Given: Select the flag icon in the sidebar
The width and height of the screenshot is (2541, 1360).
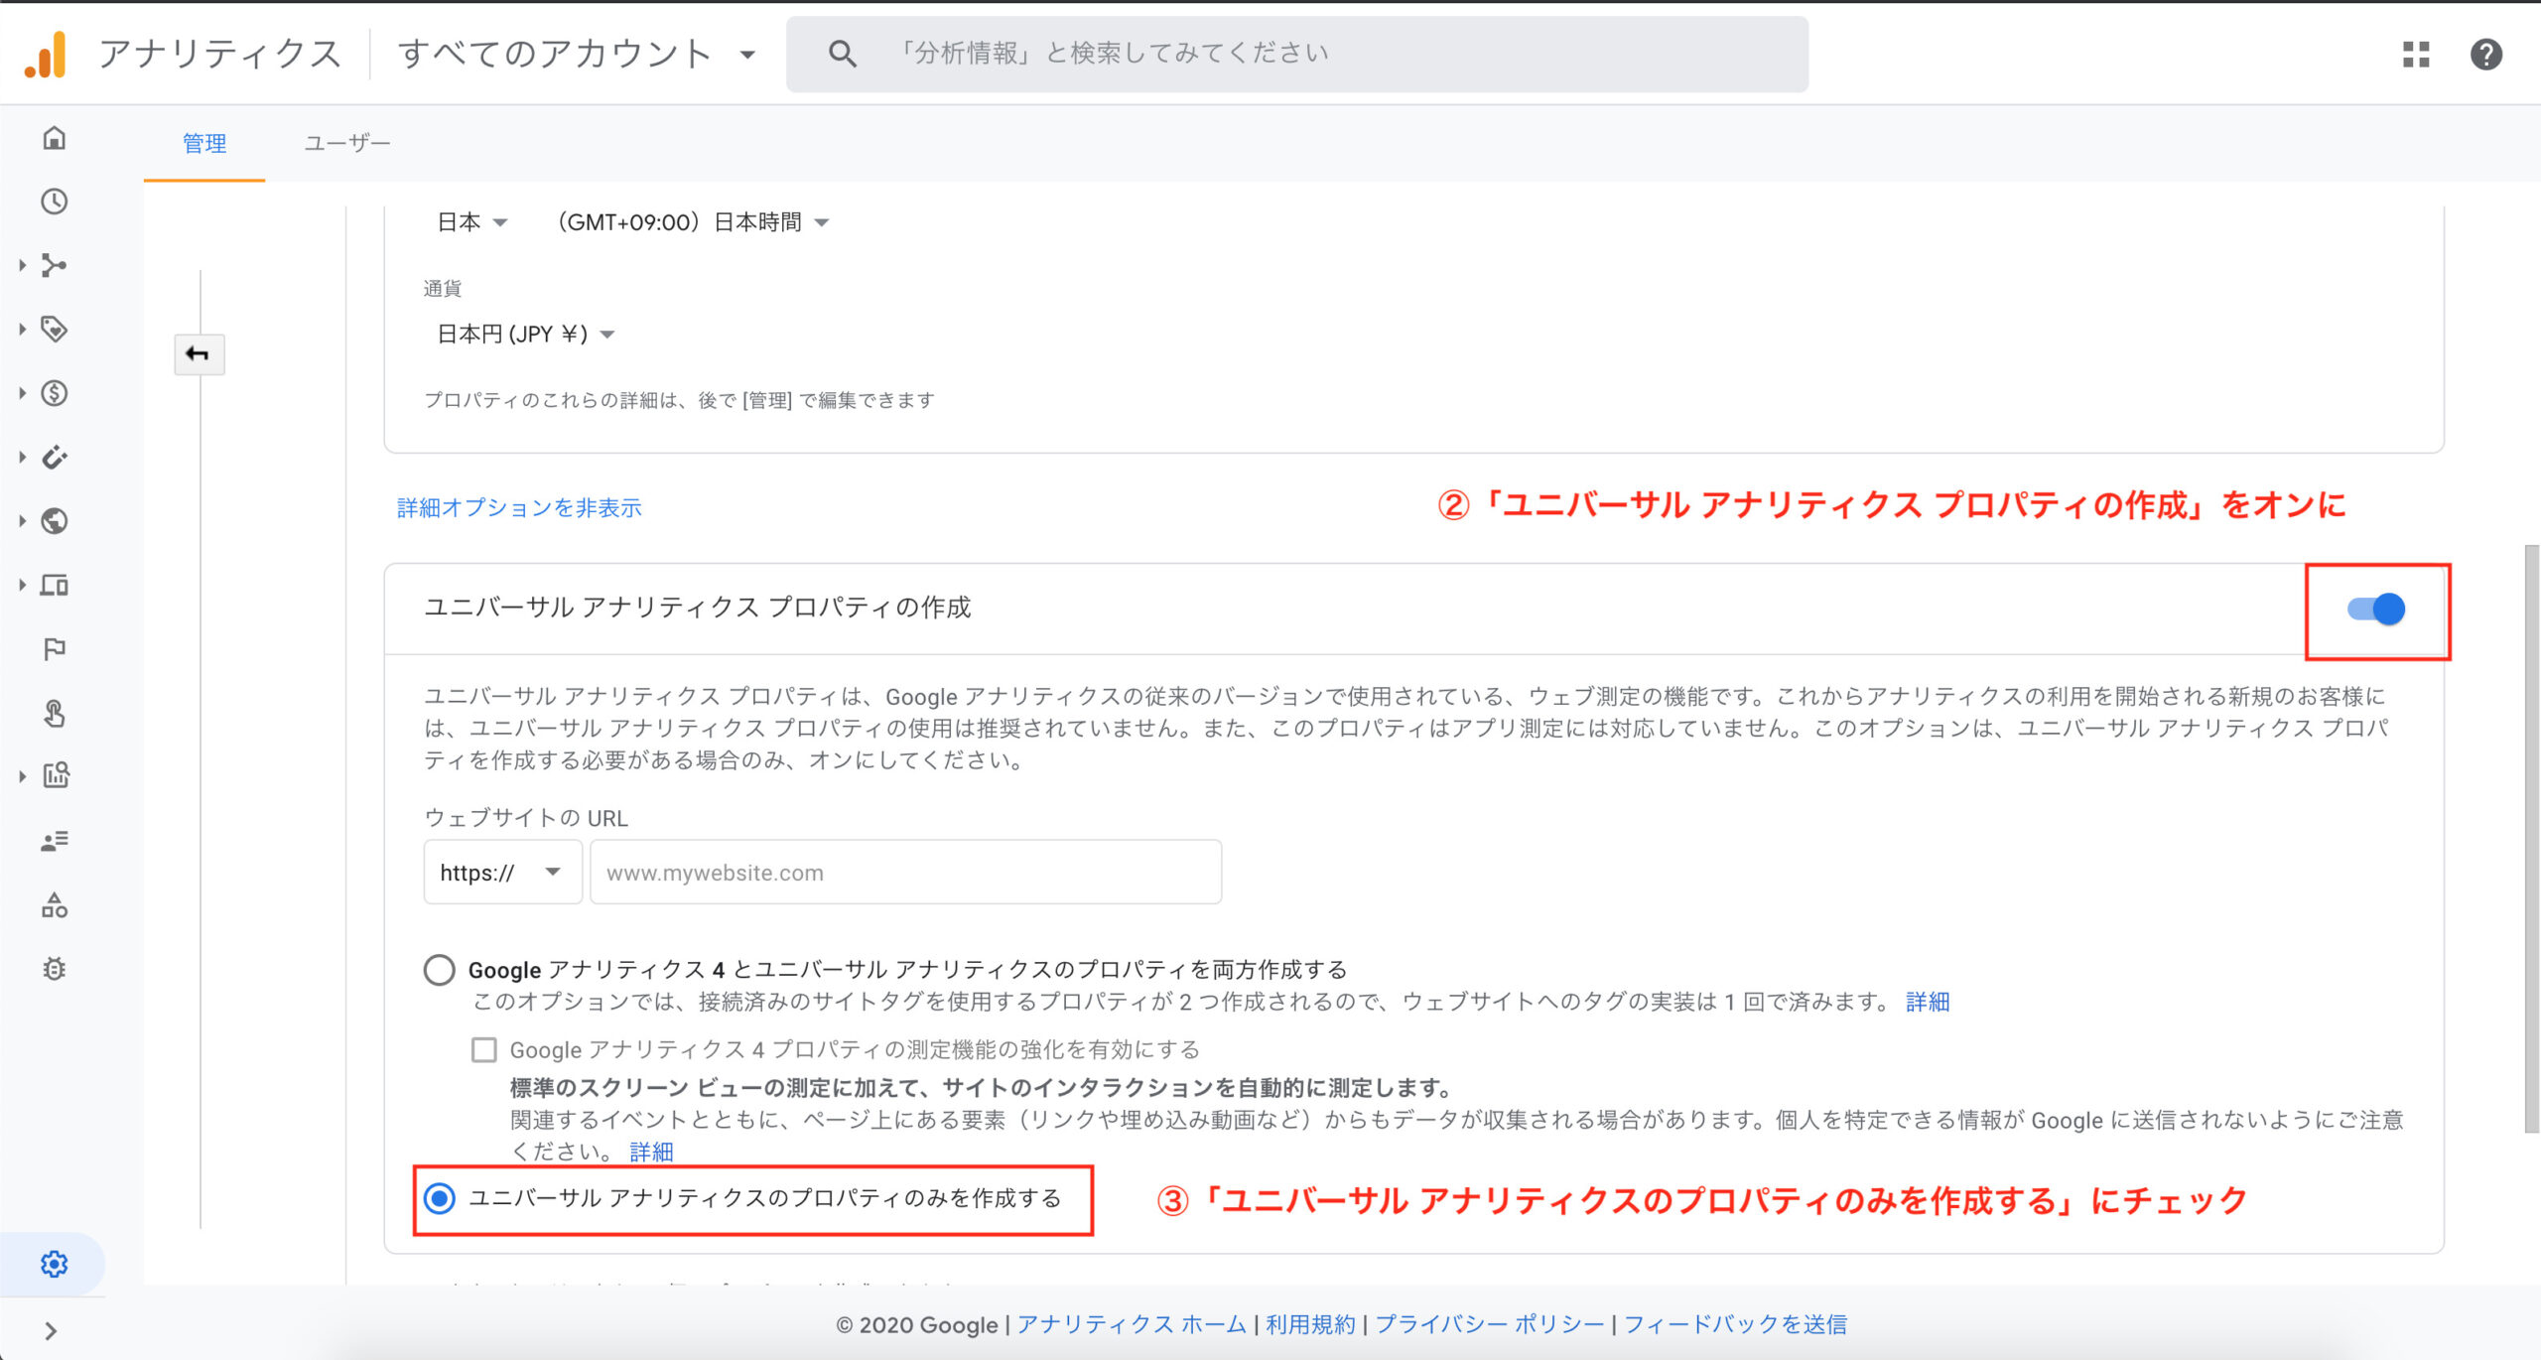Looking at the screenshot, I should pyautogui.click(x=55, y=648).
